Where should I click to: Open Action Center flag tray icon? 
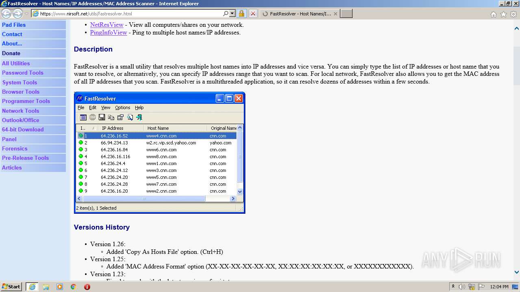pyautogui.click(x=481, y=287)
